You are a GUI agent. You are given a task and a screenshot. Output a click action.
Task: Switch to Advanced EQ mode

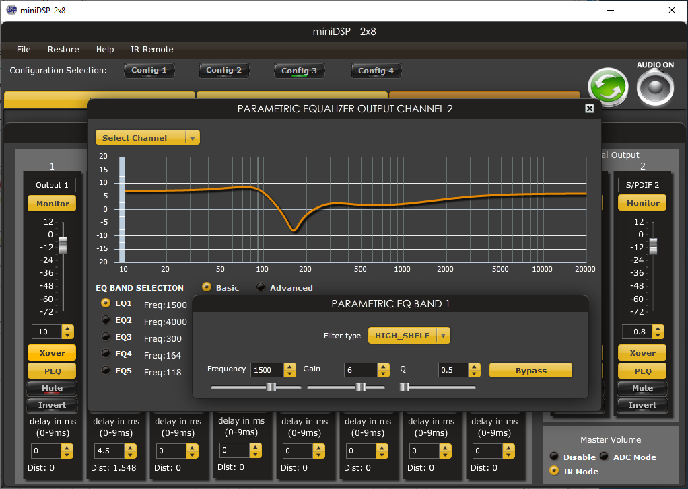click(261, 287)
